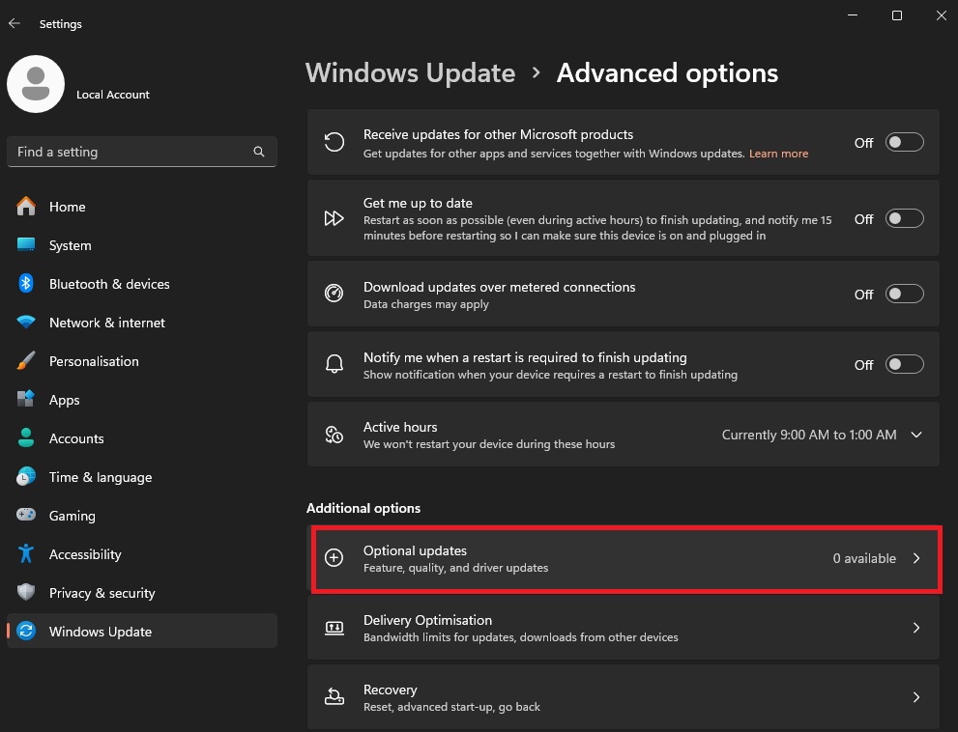Screen dimensions: 958x732
Task: Click the Find a setting search box
Action: click(x=131, y=152)
